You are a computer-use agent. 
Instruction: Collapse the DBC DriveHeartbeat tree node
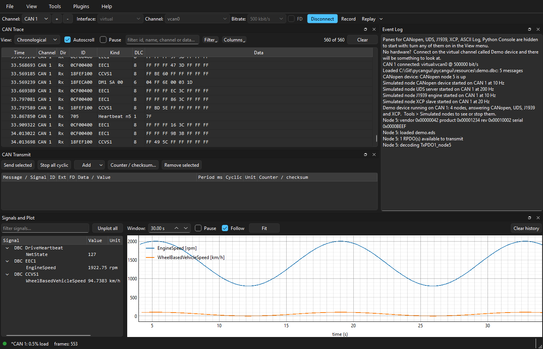pyautogui.click(x=7, y=248)
